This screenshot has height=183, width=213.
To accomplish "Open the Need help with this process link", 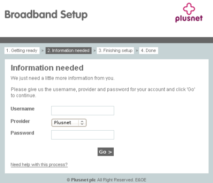I will [39, 165].
